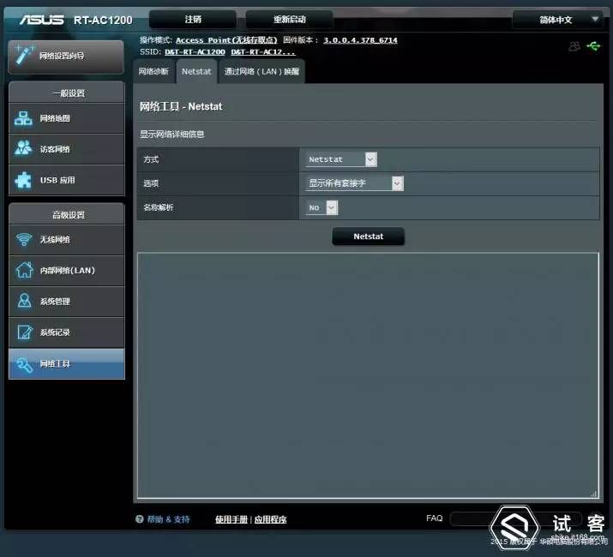613x557 pixels.
Task: Click the client status icon beside USB icon
Action: 574,46
